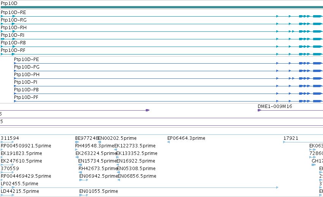Select EST EK263224.5prime
This screenshot has height=197, width=323.
point(96,153)
